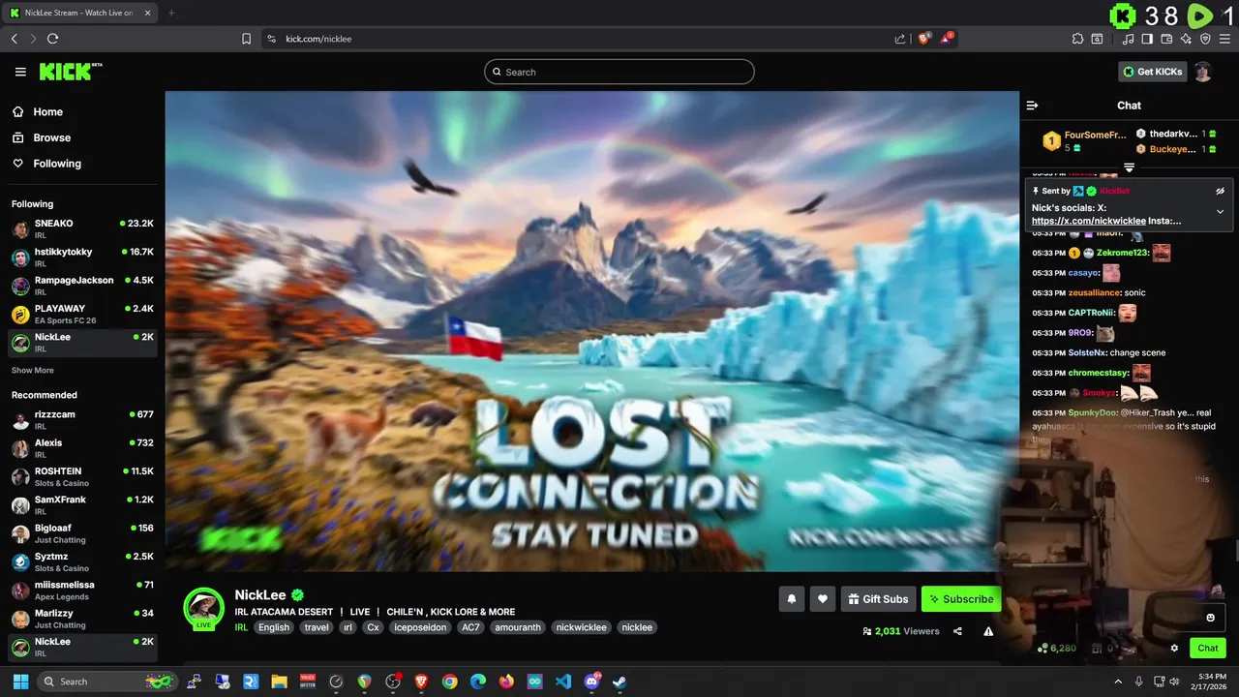Screen dimensions: 1239x697
Task: Collapse gift leaderboard with arrow handle
Action: (1129, 168)
